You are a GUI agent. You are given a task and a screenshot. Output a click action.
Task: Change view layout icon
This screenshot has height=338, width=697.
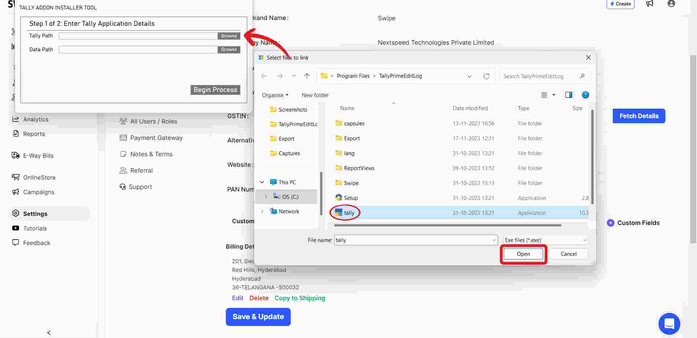pos(544,95)
